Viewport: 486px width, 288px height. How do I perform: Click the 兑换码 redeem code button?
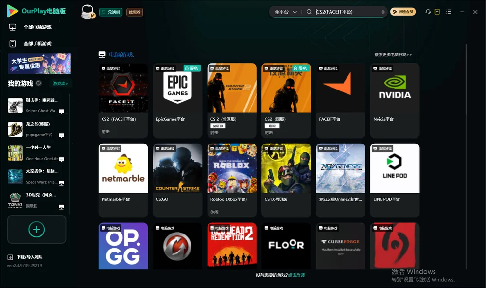coord(111,12)
